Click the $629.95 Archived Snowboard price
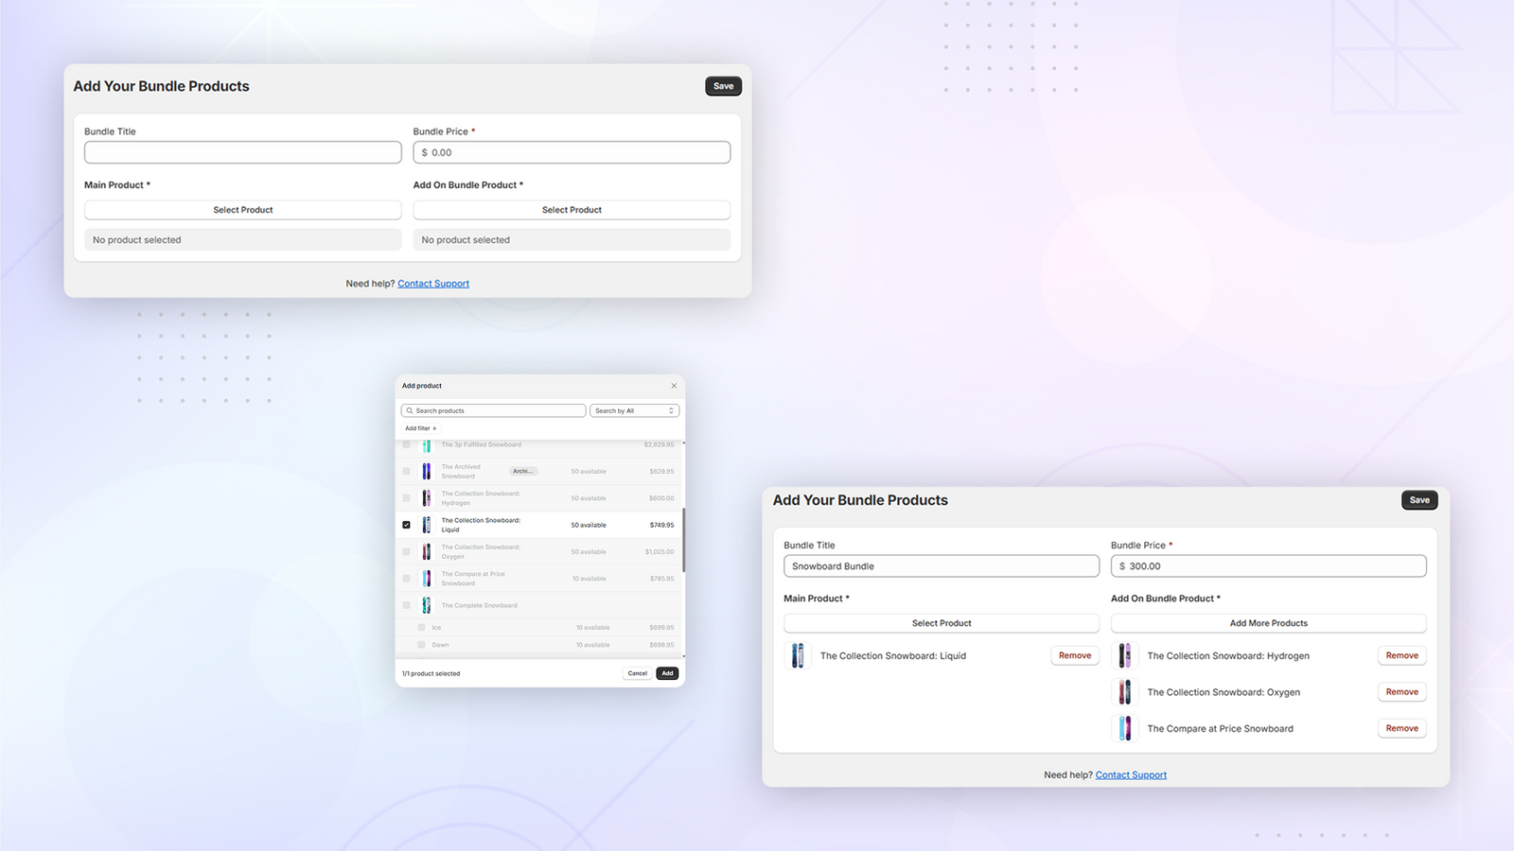 [661, 471]
